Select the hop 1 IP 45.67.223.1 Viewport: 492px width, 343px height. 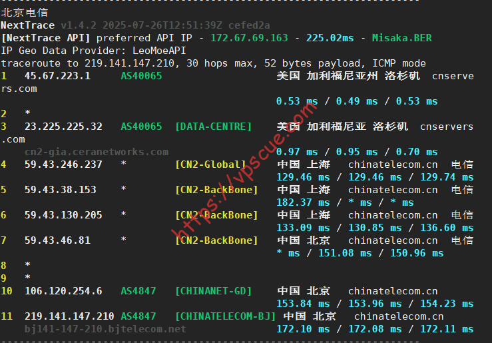[x=57, y=76]
